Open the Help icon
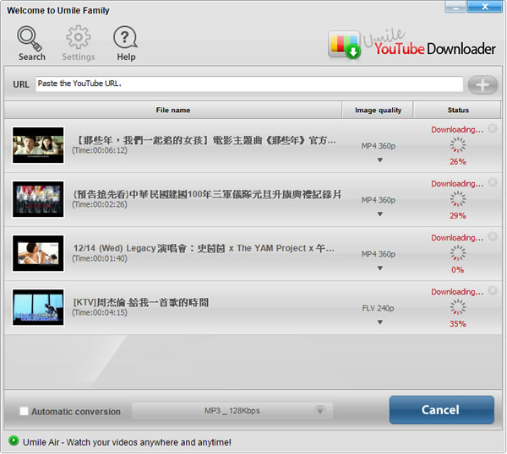 tap(126, 43)
